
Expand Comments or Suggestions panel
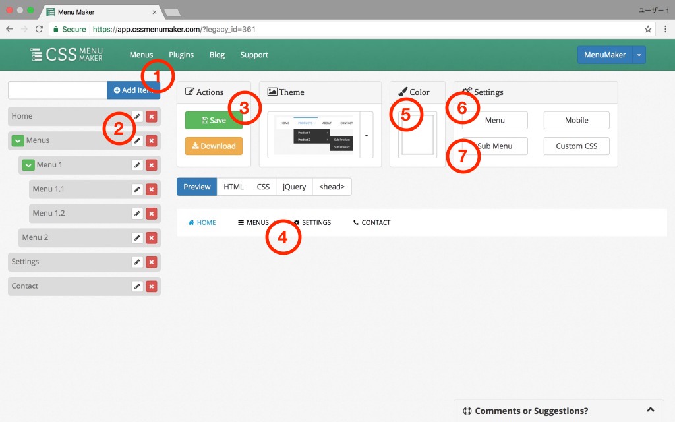(651, 410)
